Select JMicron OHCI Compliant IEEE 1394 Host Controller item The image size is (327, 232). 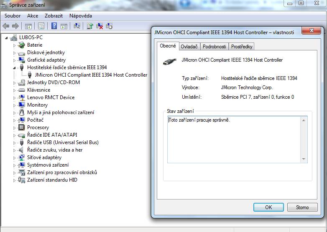tap(91, 75)
